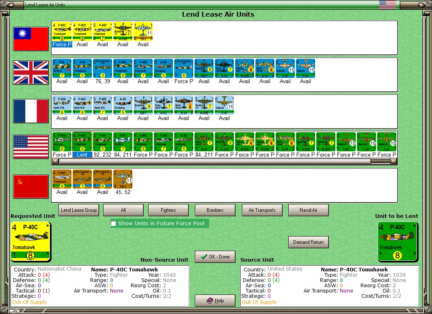Filter to show only Fighters
Screen dimensions: 432x314
click(x=168, y=210)
